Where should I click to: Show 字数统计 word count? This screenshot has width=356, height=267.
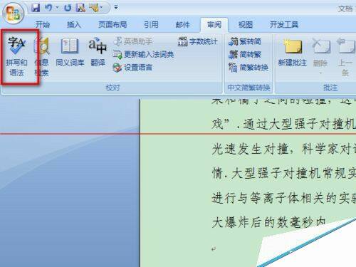tap(197, 41)
